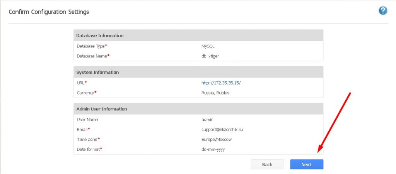Screen dimensions: 396x174
Task: Select the db_vtiger database name value
Action: tap(210, 56)
